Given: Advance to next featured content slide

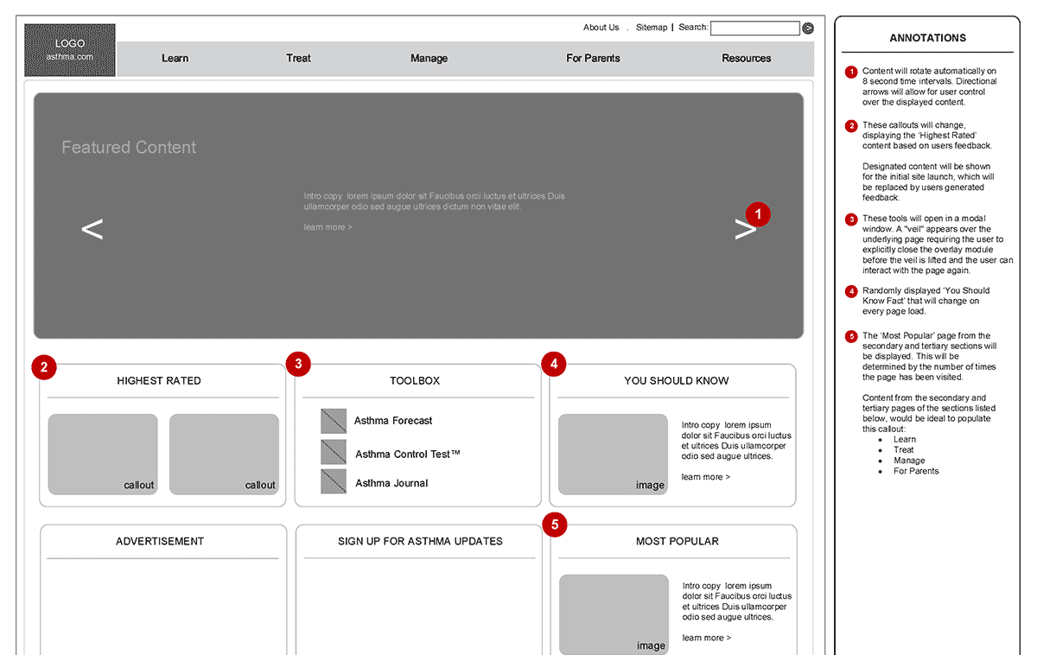Looking at the screenshot, I should tap(744, 229).
